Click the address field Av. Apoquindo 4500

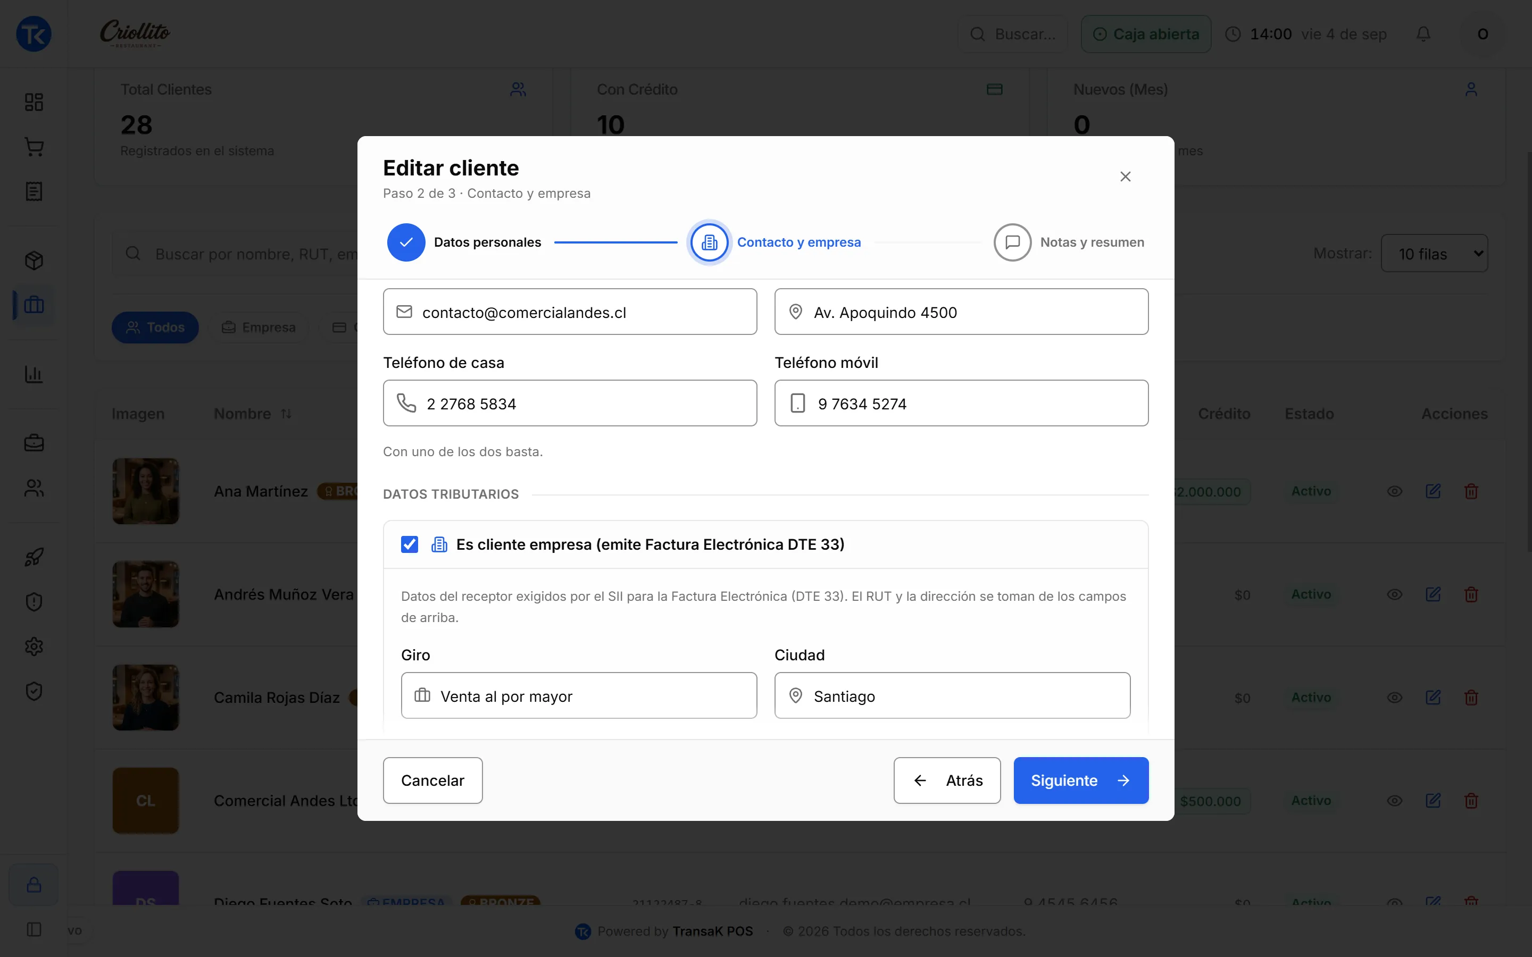tap(961, 312)
